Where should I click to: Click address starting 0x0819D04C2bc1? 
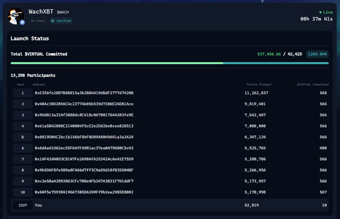click(x=84, y=137)
